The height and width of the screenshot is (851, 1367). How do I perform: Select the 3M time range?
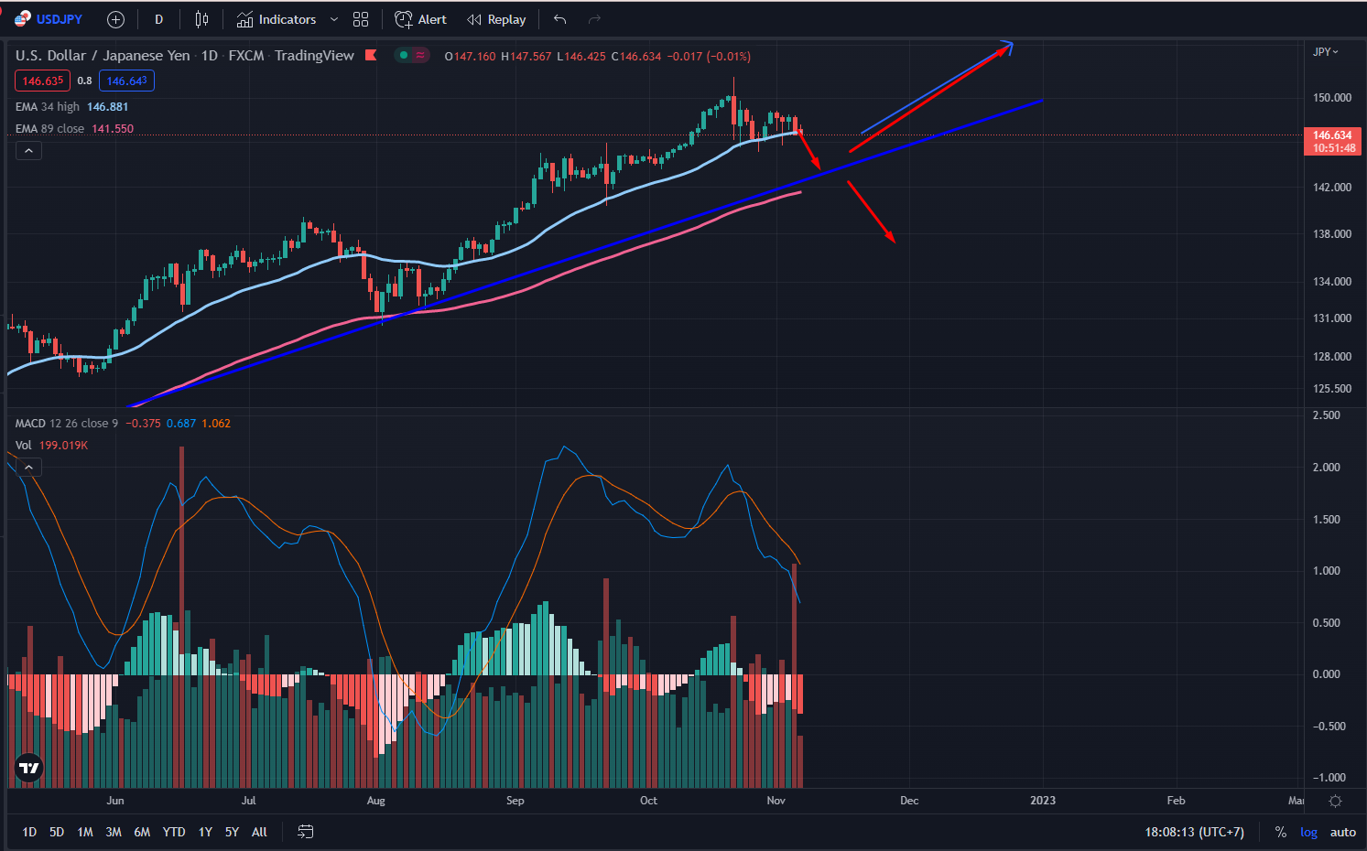114,832
